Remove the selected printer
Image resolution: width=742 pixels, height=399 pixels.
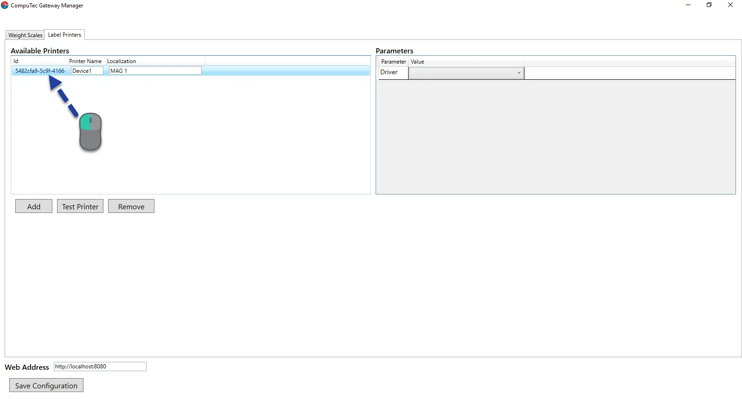131,206
